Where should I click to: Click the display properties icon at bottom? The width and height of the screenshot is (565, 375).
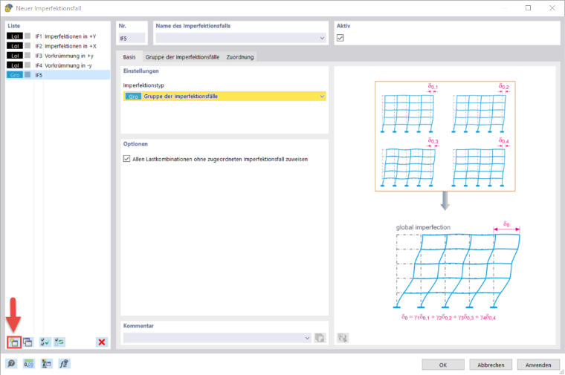(46, 364)
